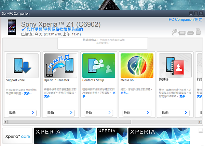Click the quick launch drop zone box

[103, 44]
